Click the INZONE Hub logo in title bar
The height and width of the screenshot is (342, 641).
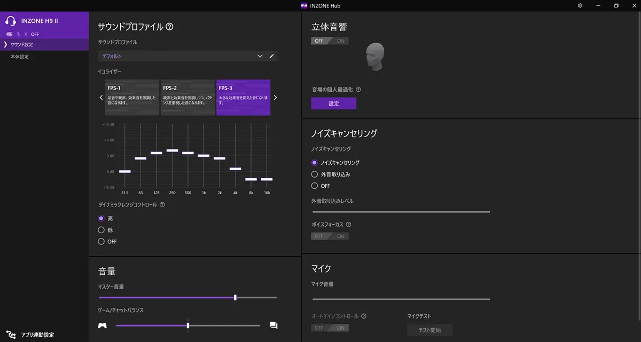coord(304,6)
